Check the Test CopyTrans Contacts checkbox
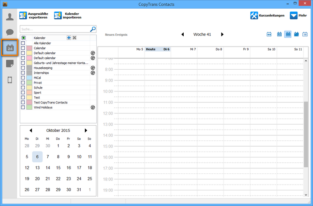 coord(23,103)
